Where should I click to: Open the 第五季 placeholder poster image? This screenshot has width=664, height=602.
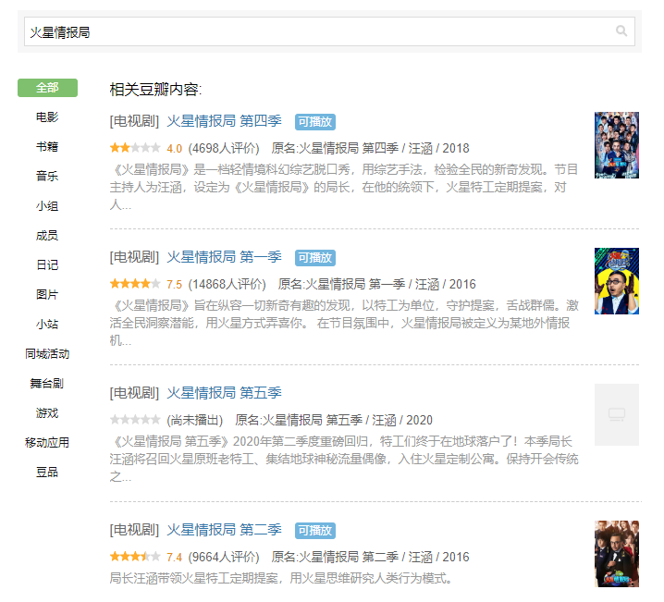(617, 415)
